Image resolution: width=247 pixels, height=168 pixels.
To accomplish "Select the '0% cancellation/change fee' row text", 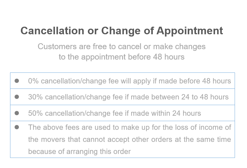I will [130, 81].
